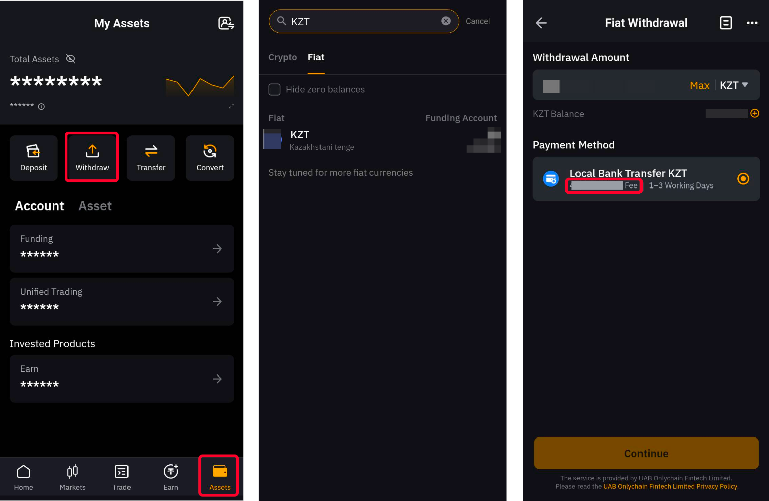The width and height of the screenshot is (769, 501).
Task: Open the Deposit option
Action: 33,157
